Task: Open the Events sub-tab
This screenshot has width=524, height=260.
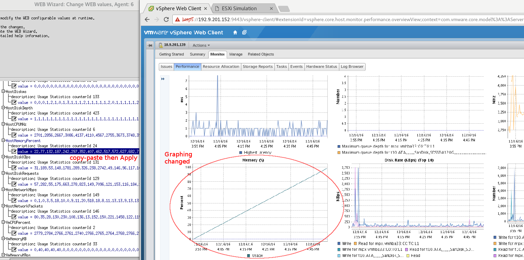Action: (x=296, y=66)
